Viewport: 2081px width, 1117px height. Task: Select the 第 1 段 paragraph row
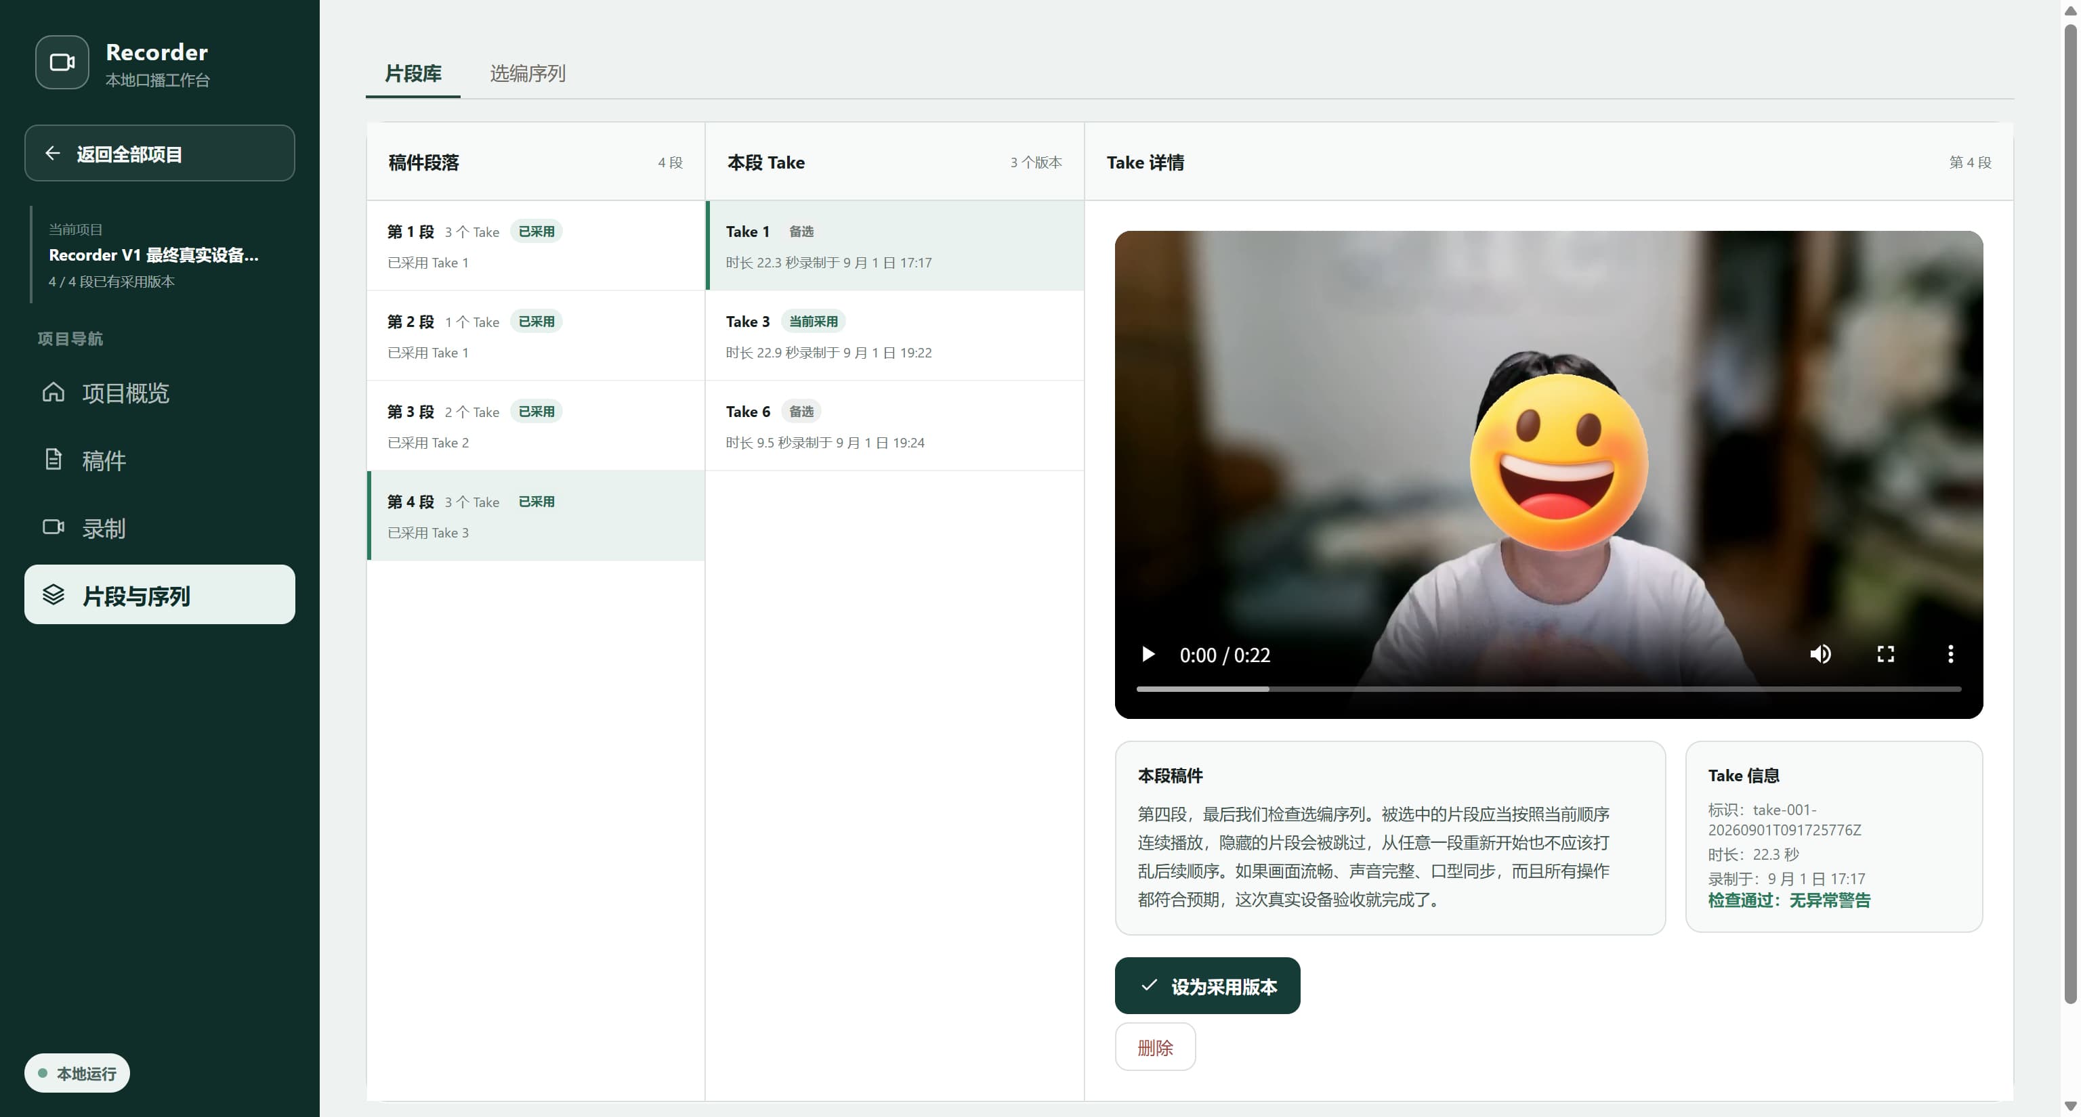536,246
